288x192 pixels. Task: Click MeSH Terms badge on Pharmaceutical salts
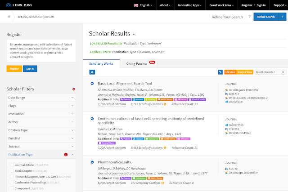pos(155,178)
